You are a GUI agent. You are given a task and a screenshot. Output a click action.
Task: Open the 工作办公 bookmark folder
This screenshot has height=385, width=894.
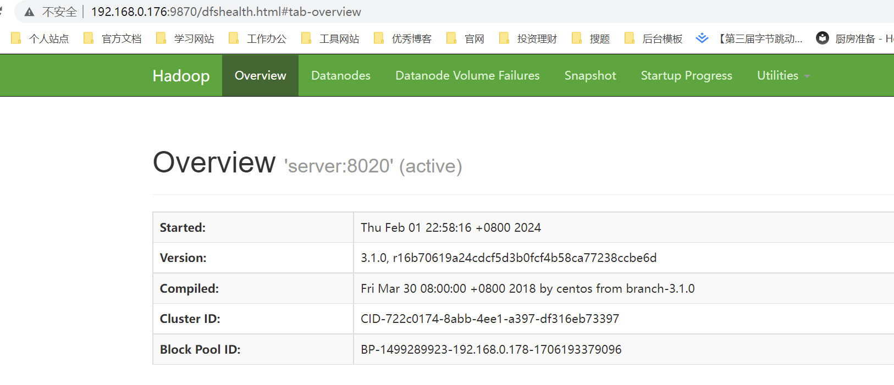258,38
